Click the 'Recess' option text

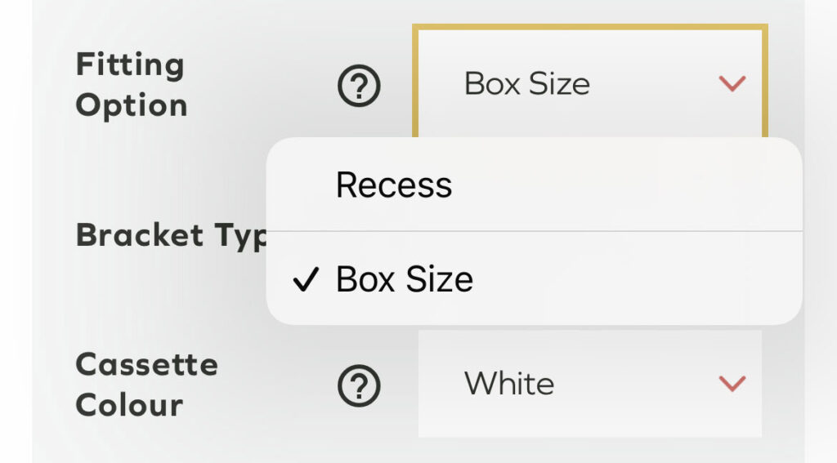(x=393, y=185)
